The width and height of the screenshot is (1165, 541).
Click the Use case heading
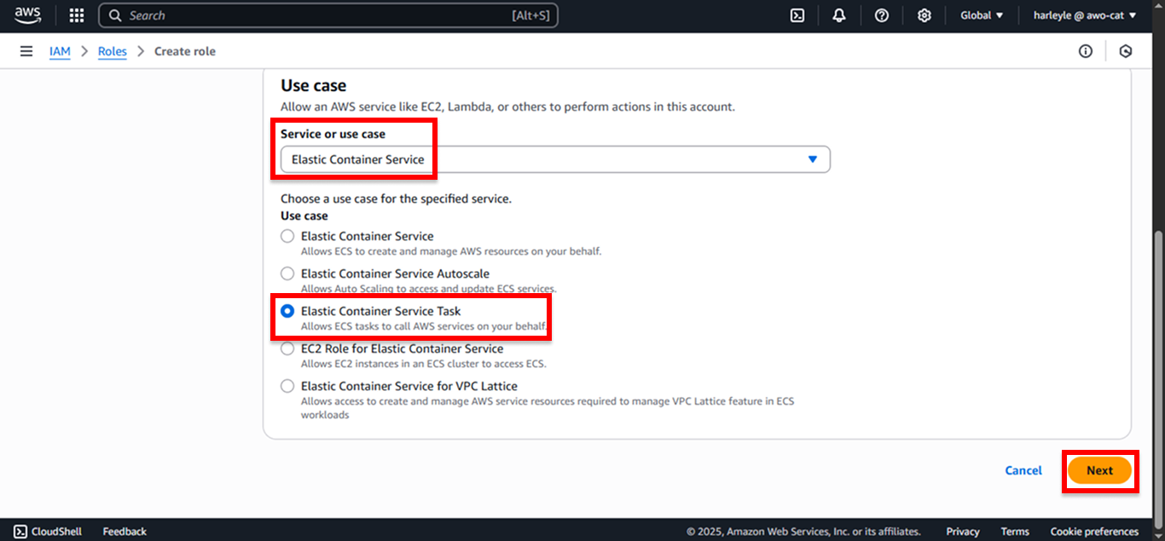point(314,85)
